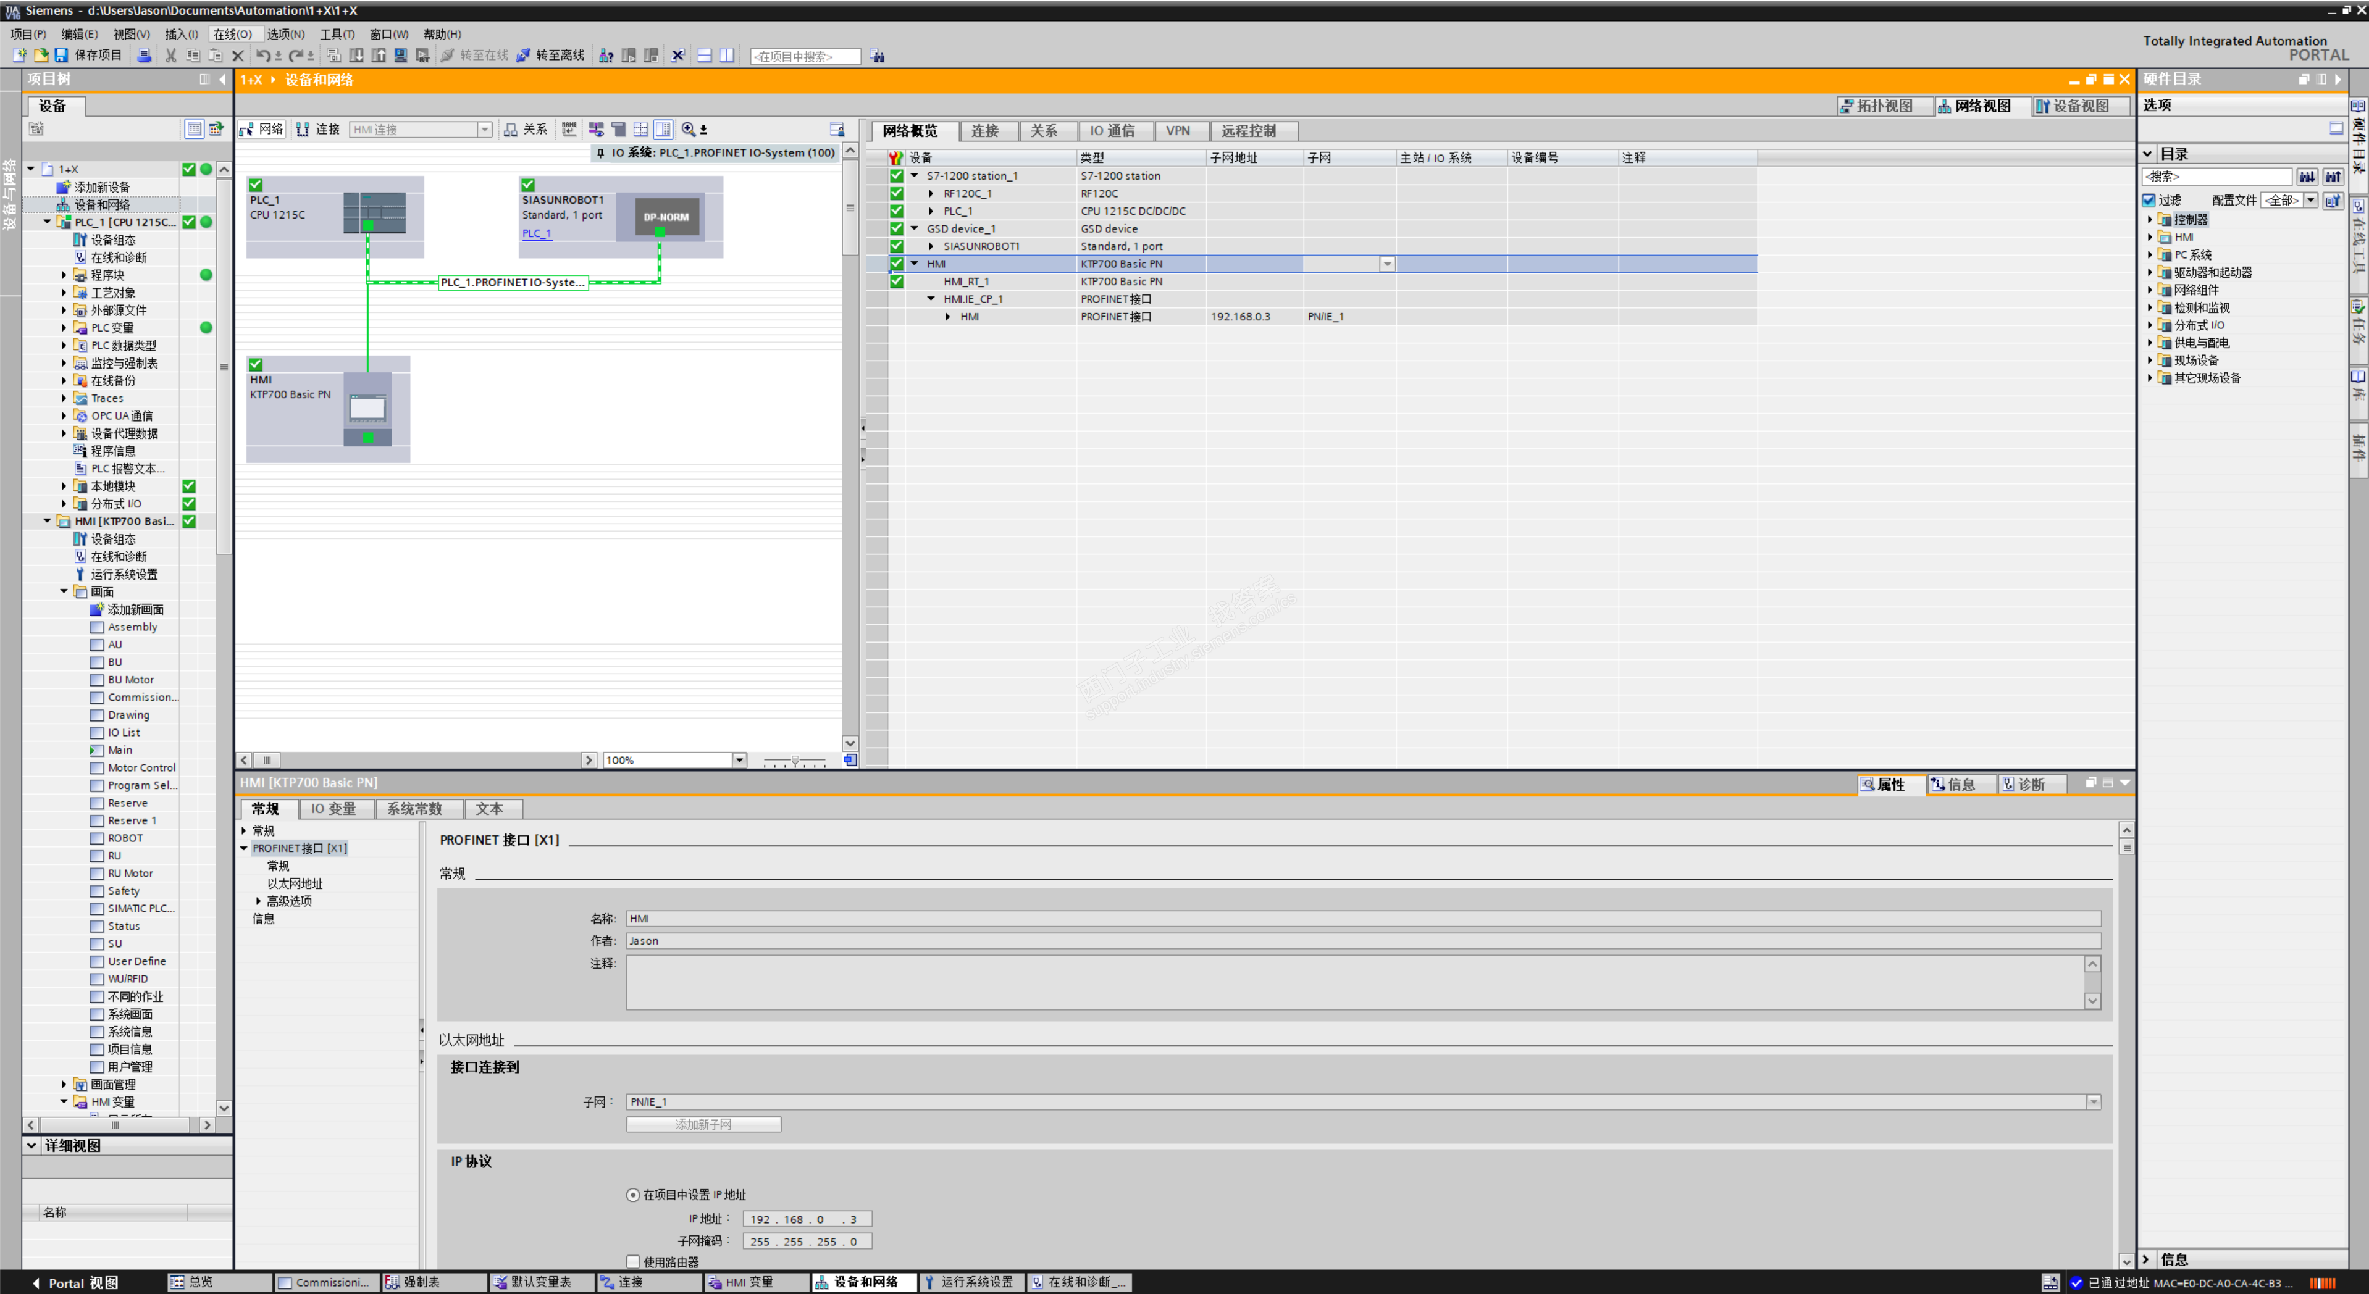Expand the 控制器 folder in catalog
Viewport: 2369px width, 1294px height.
(2150, 220)
